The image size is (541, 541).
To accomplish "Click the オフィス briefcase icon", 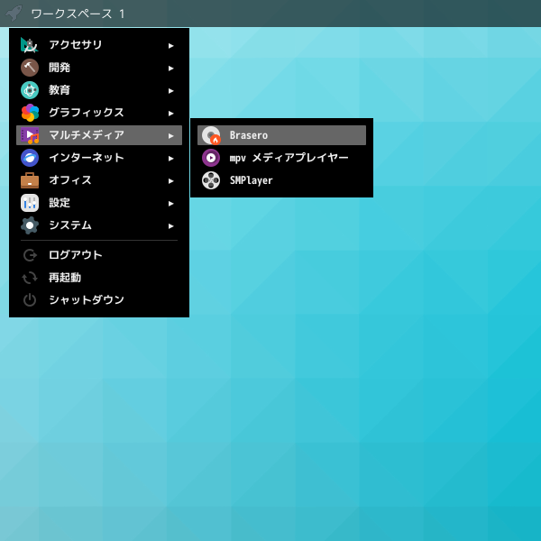I will 30,180.
